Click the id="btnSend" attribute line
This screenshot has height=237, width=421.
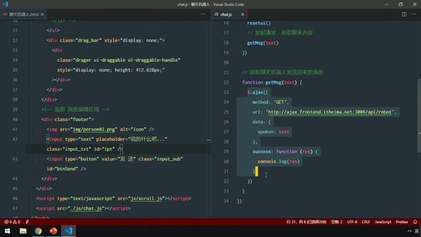pos(66,169)
